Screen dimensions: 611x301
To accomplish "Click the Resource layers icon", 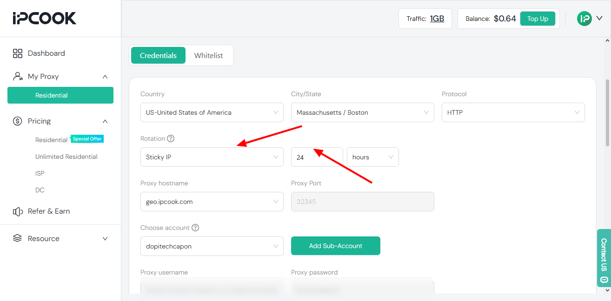I will (x=18, y=238).
